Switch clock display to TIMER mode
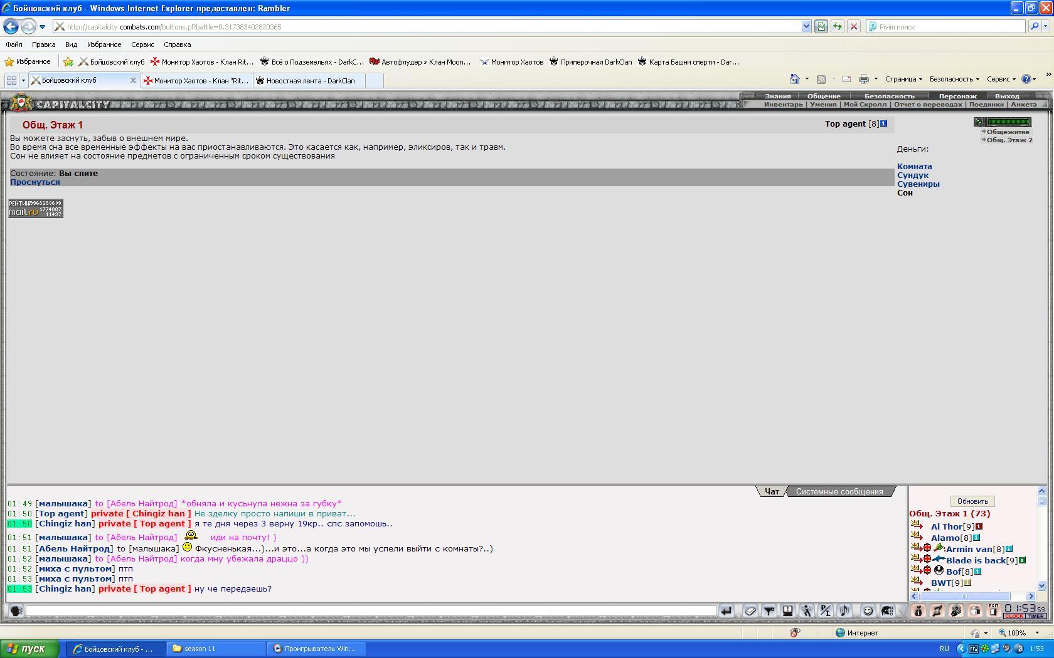1054x658 pixels. [x=1036, y=617]
